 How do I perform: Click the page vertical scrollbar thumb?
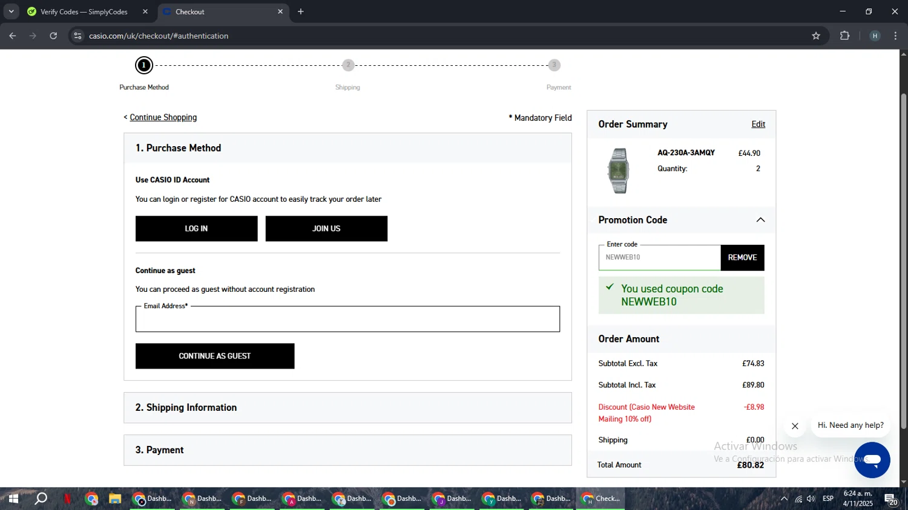[904, 261]
